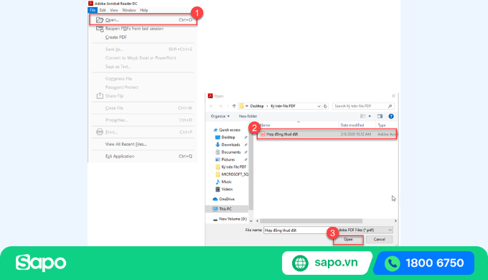Image resolution: width=488 pixels, height=280 pixels.
Task: Choose Exit Application from File menu
Action: [120, 157]
